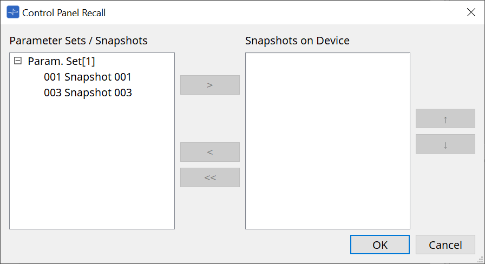Viewport: 485px width, 264px height.
Task: Grab the resize grip in the dialog corner
Action: point(481,260)
